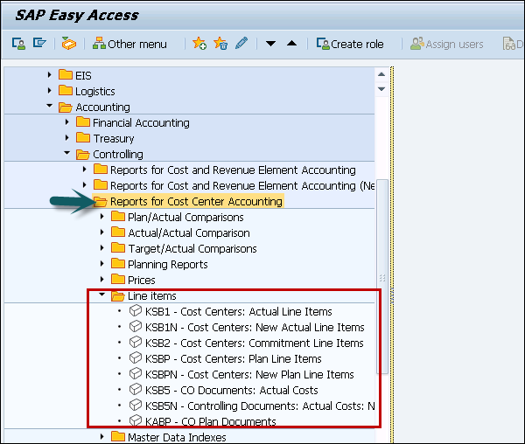Select Reports for Cost Center Accounting

(196, 201)
